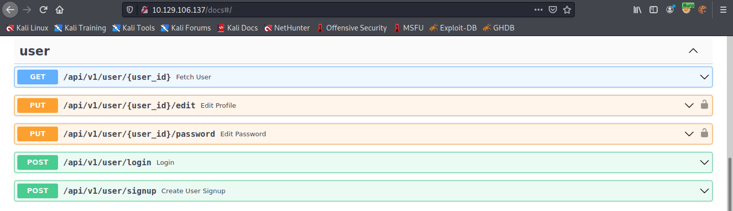Screen dimensions: 733x211
Task: Open the Kali Linux bookmark
Action: pyautogui.click(x=27, y=28)
